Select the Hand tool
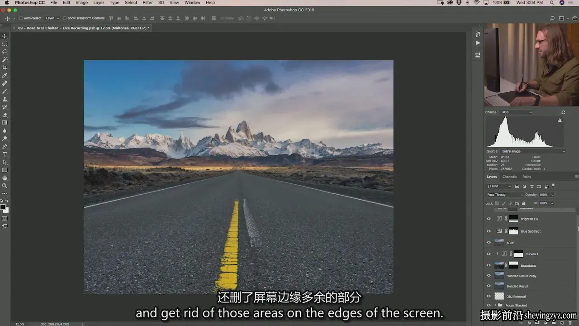The image size is (579, 326). [x=5, y=178]
